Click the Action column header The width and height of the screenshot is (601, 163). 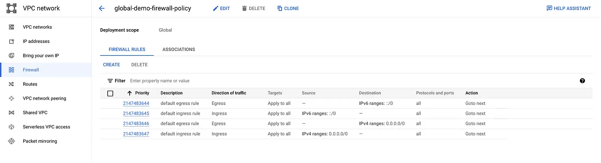pyautogui.click(x=472, y=93)
